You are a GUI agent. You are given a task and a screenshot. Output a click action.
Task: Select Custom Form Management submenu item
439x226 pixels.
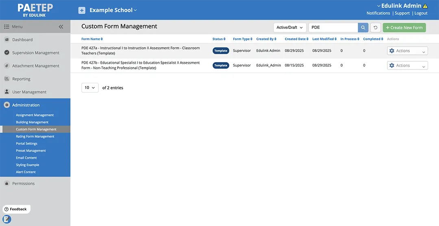point(36,129)
